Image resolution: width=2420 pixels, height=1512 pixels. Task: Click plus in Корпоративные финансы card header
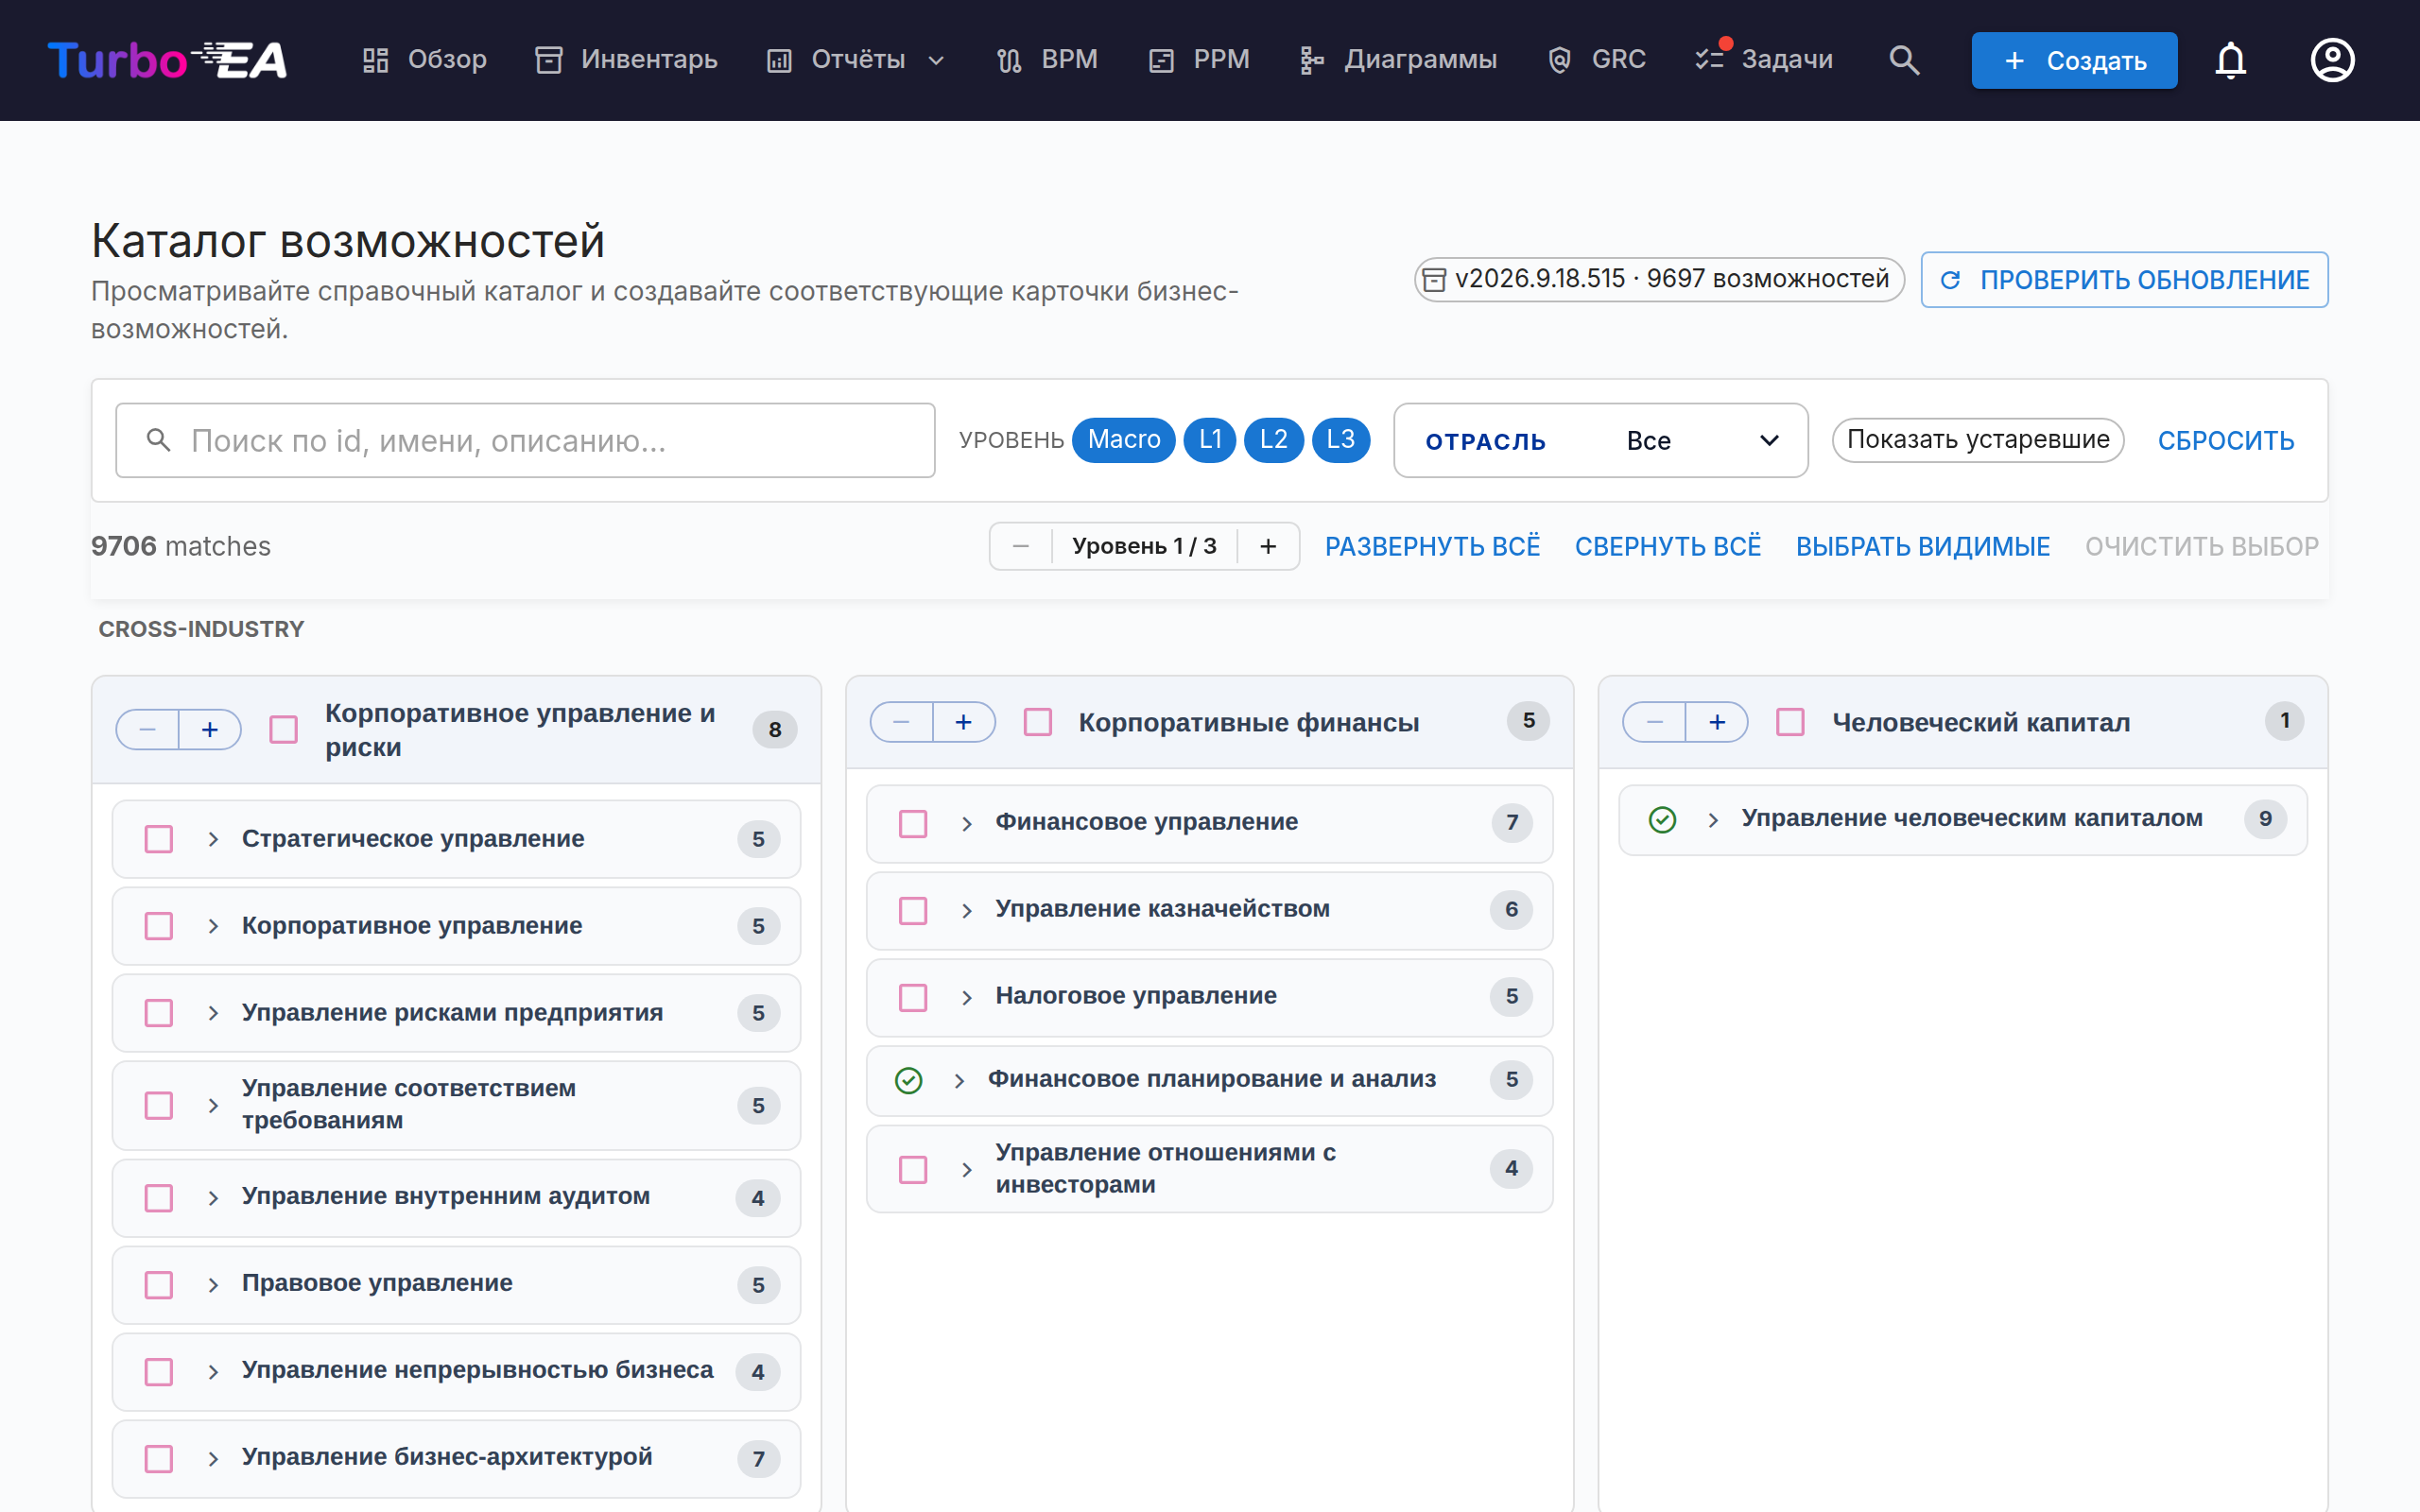pos(963,722)
